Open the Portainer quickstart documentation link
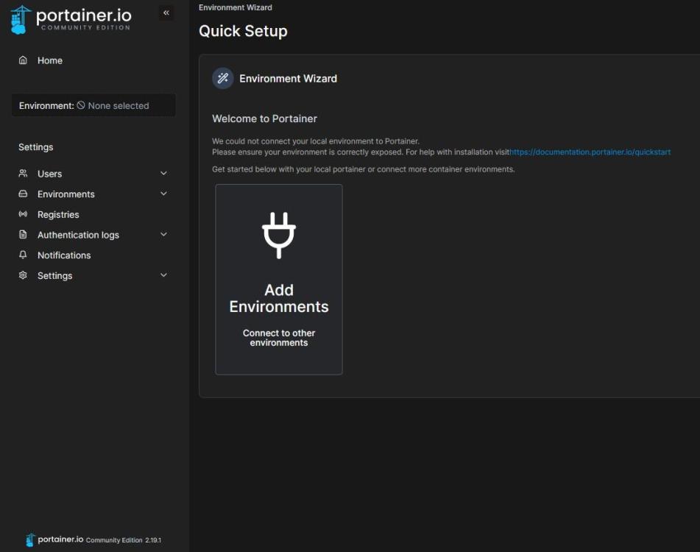Viewport: 700px width, 552px height. click(x=590, y=152)
